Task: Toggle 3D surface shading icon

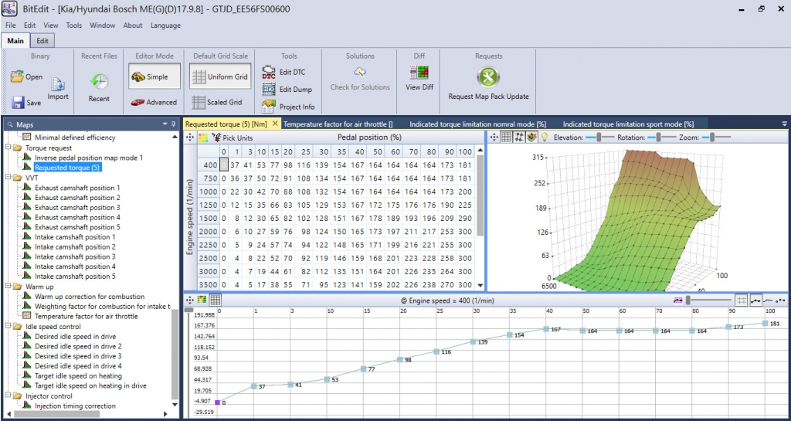Action: [531, 137]
